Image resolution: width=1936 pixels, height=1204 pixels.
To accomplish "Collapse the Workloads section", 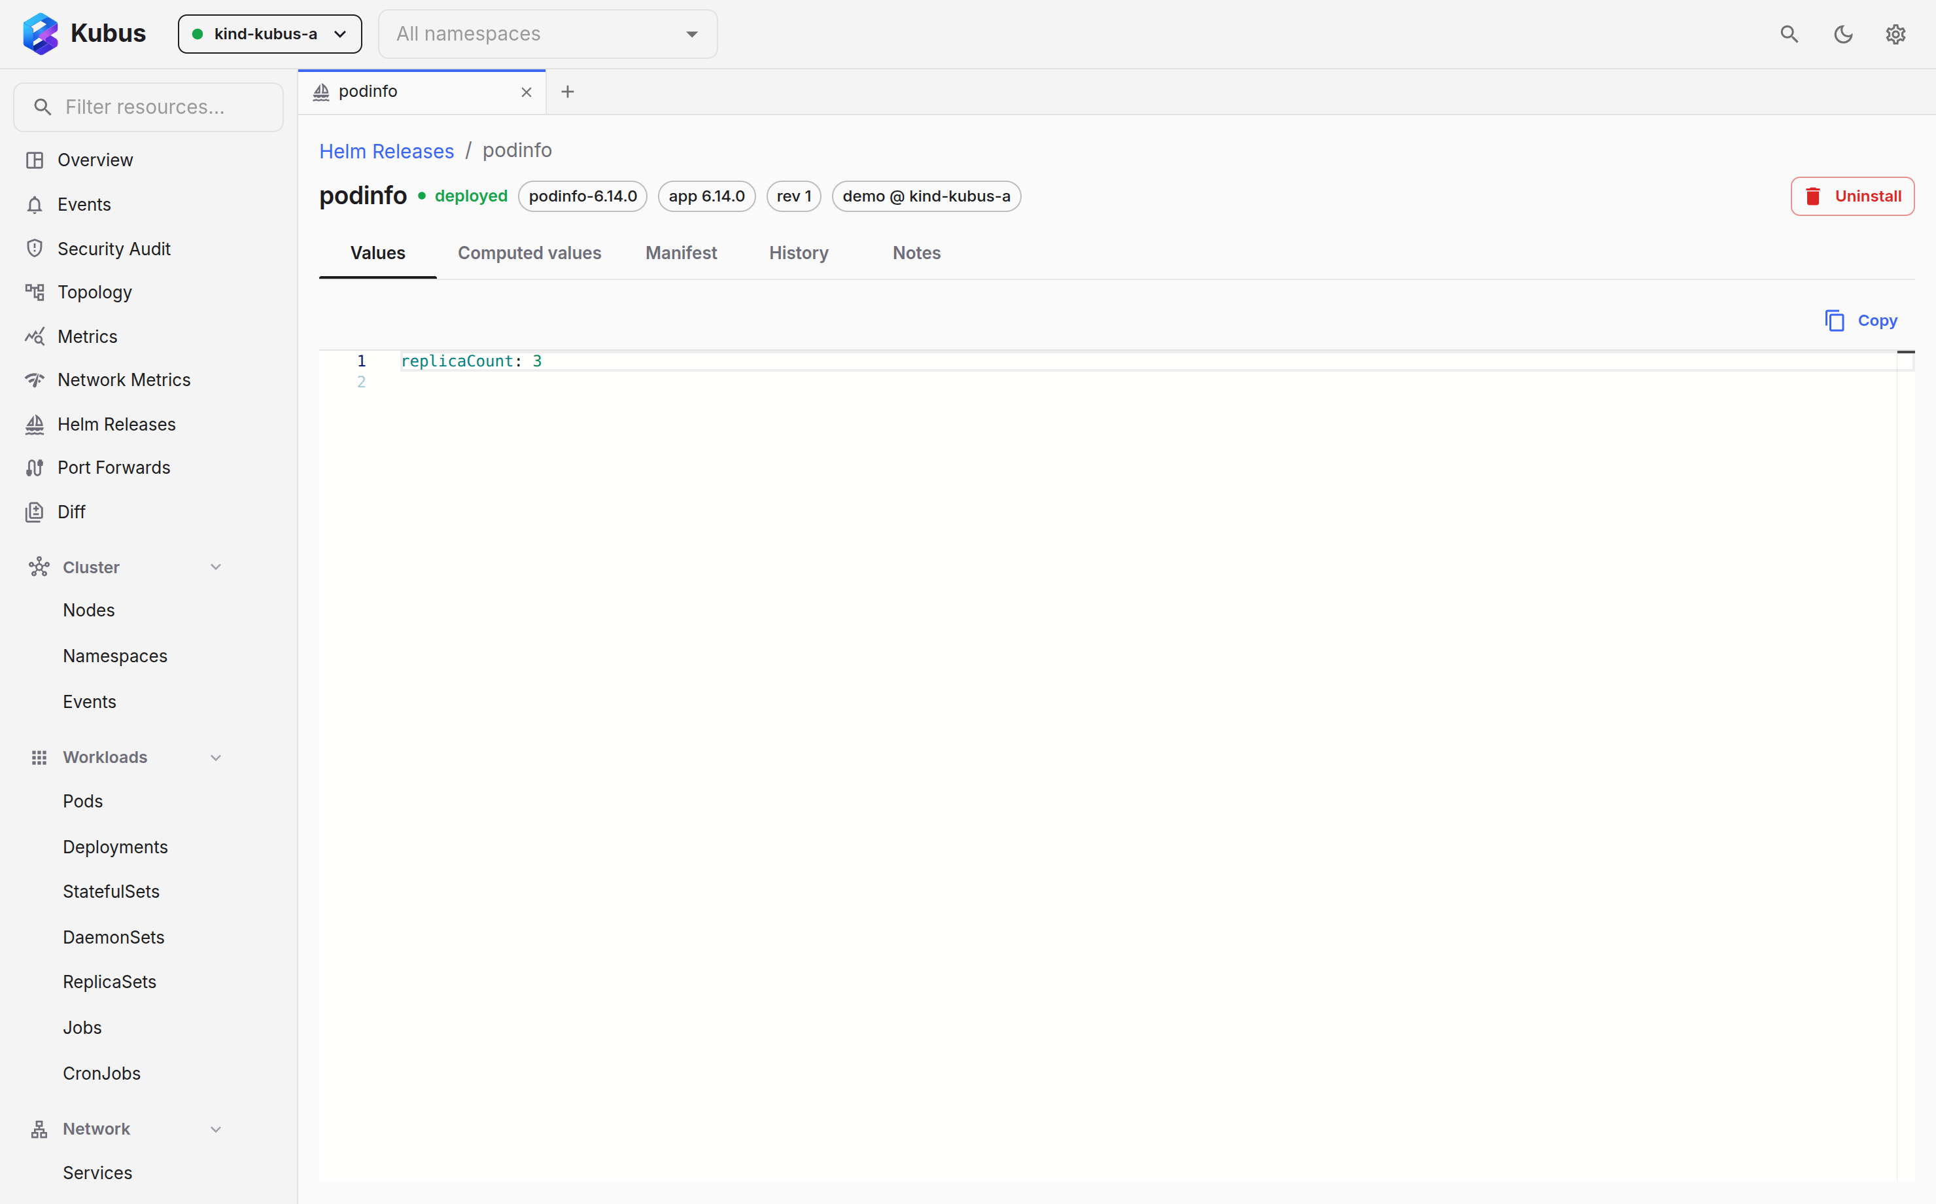I will [216, 757].
